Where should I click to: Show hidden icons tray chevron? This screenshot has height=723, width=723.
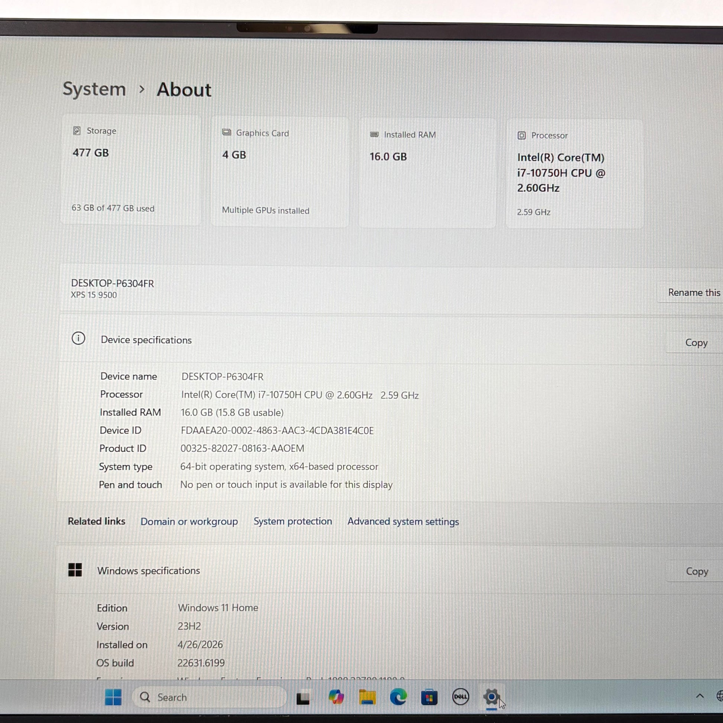tap(700, 696)
